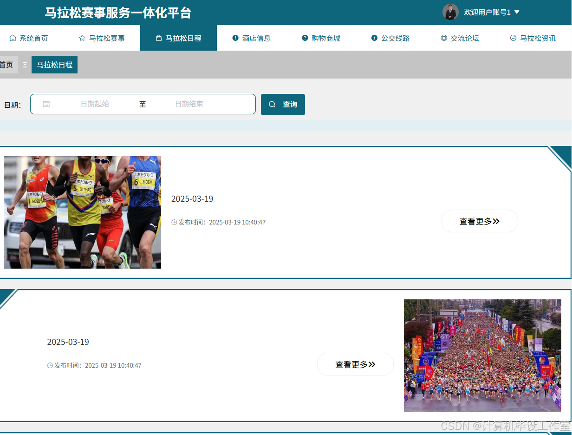Click 查看更多 in the runners photo card
Image resolution: width=572 pixels, height=435 pixels.
click(x=480, y=221)
